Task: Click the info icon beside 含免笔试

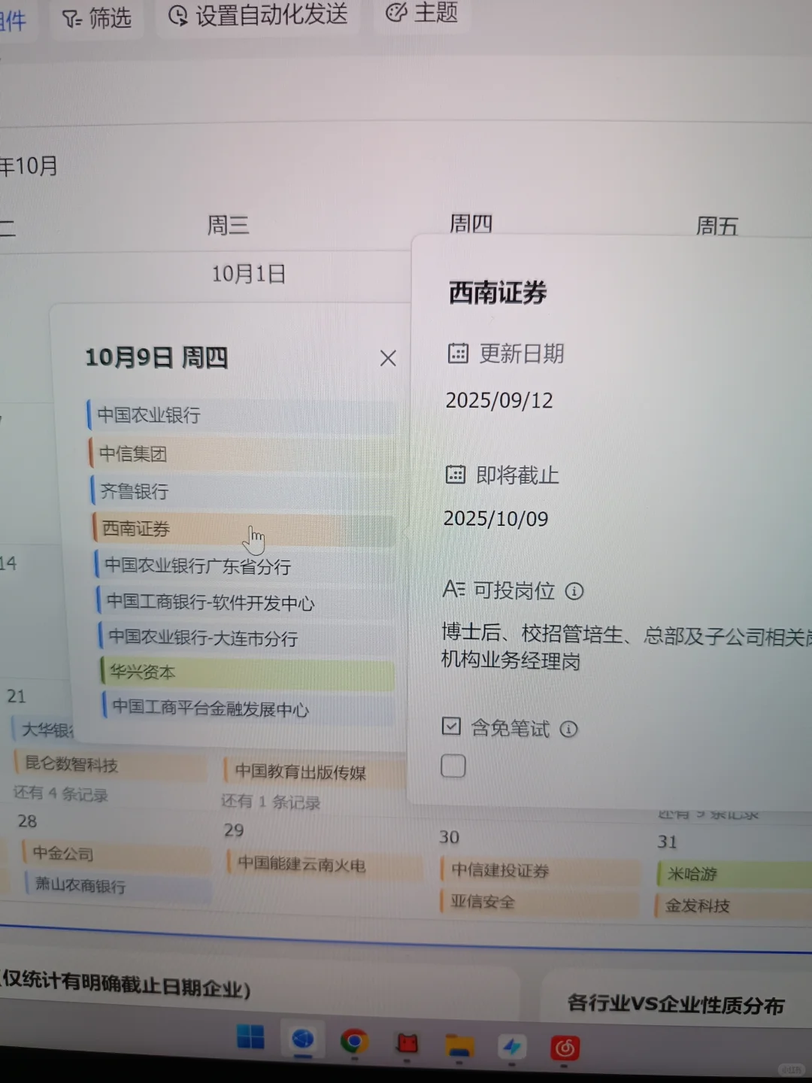Action: (569, 729)
